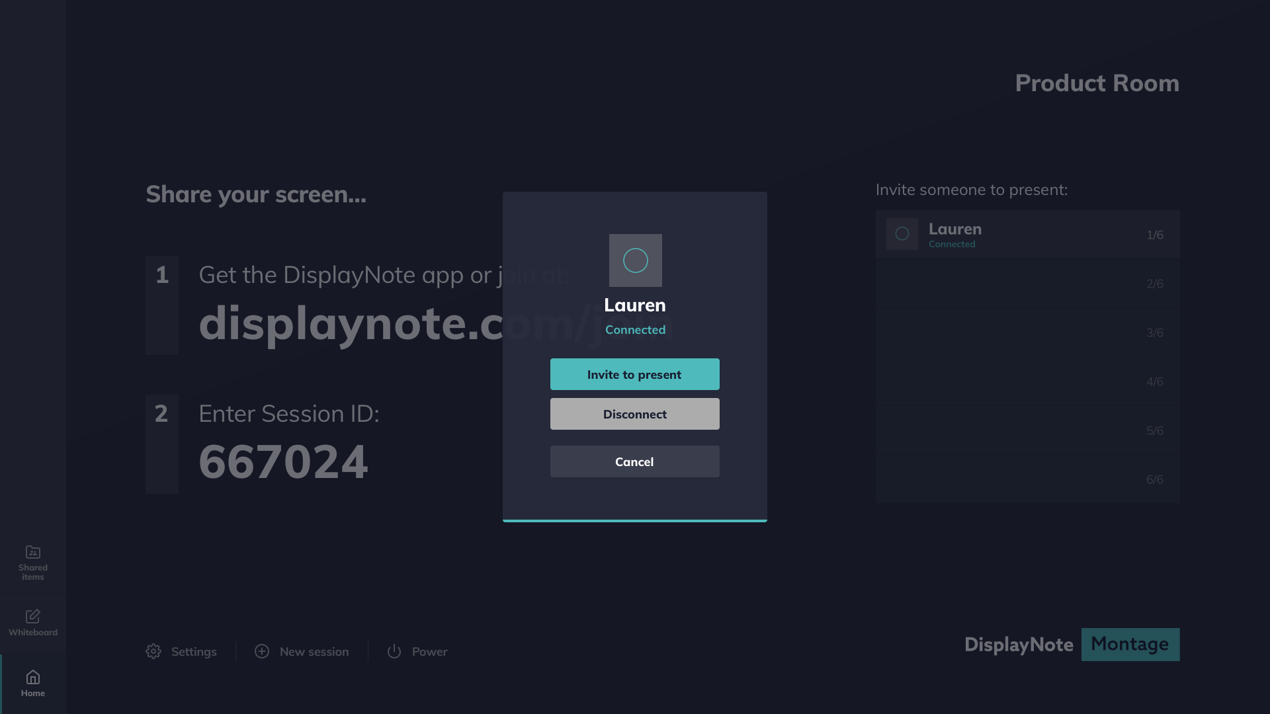This screenshot has width=1270, height=714.
Task: Click the Product Room title
Action: click(x=1097, y=83)
